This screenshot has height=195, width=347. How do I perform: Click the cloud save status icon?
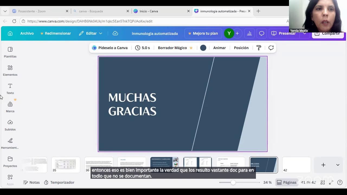pos(115,33)
